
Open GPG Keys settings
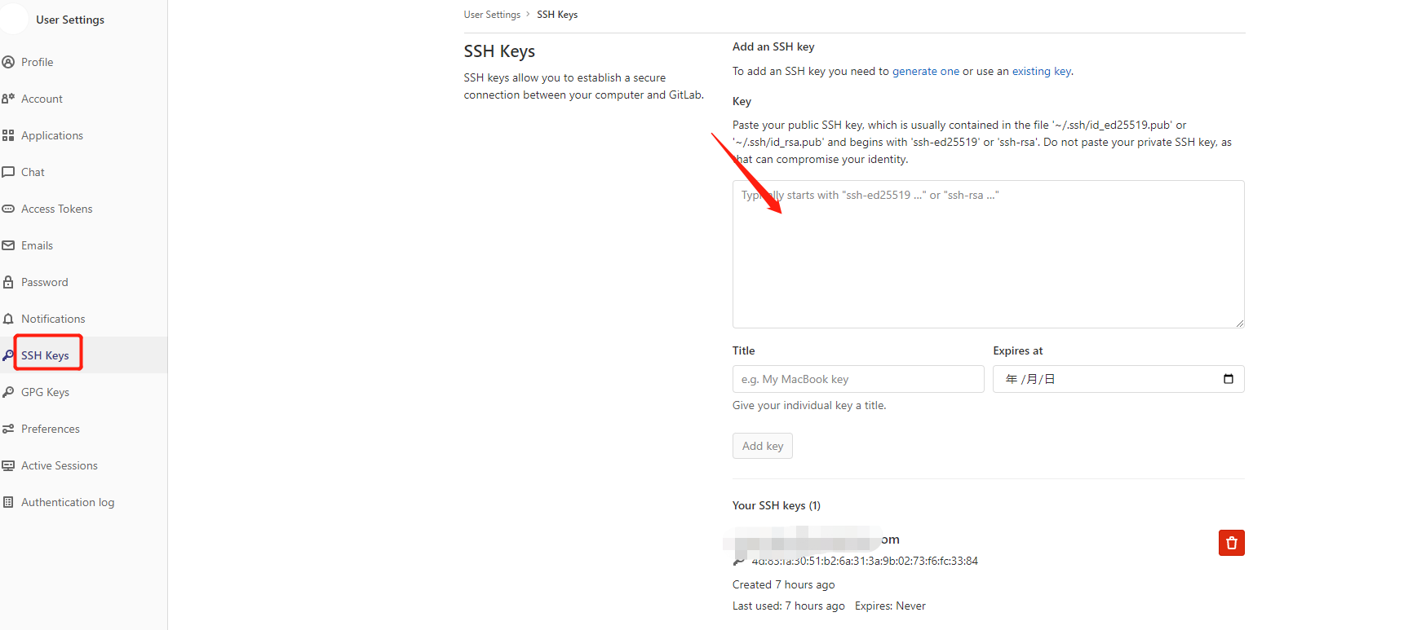(x=45, y=392)
